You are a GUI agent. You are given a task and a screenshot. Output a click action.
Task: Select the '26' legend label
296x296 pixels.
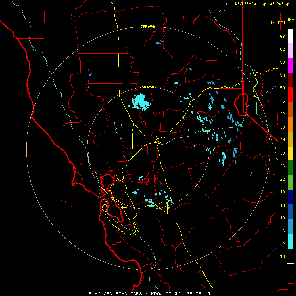point(283,166)
